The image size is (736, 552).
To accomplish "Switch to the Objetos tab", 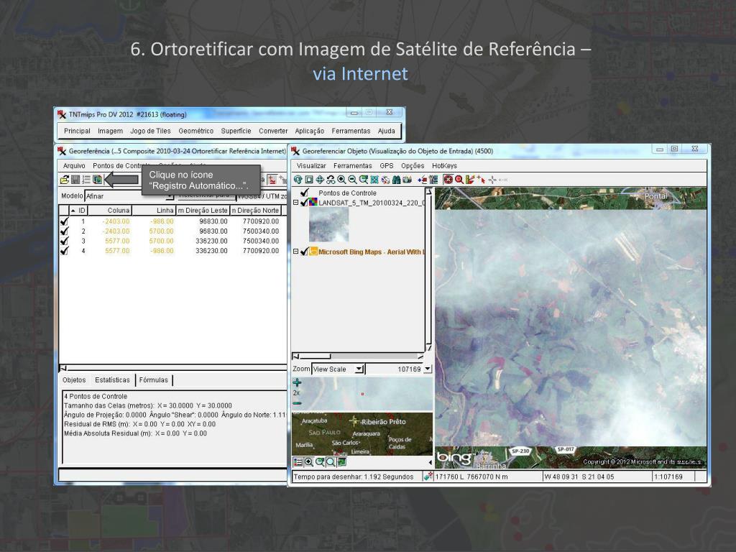I will click(x=74, y=379).
